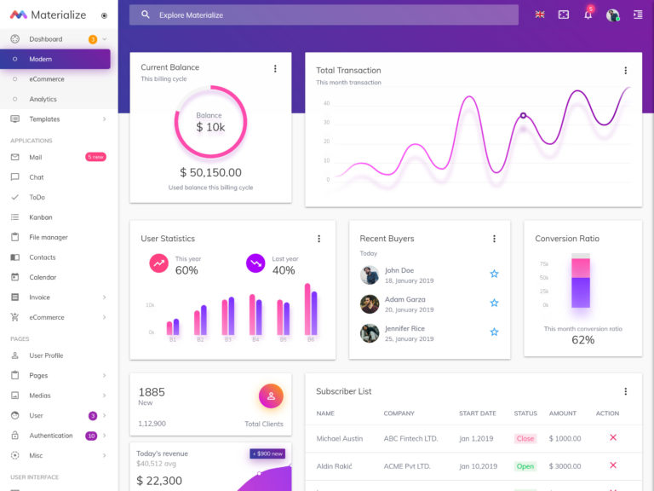Viewport: 654px width, 491px height.
Task: Open the right sidebar panel icon
Action: pos(638,15)
